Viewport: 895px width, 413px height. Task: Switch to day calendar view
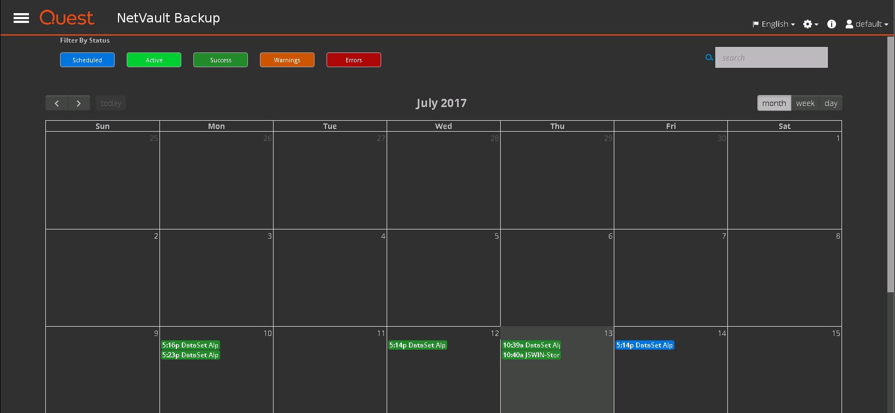(831, 103)
